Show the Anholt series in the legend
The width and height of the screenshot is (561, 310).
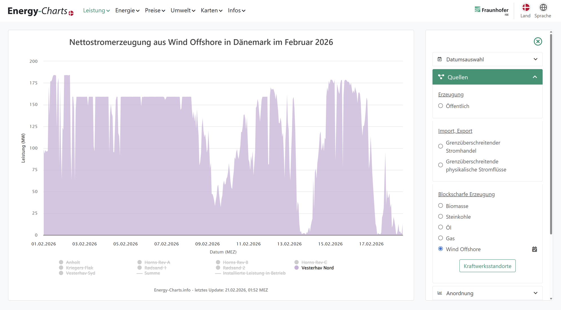73,262
